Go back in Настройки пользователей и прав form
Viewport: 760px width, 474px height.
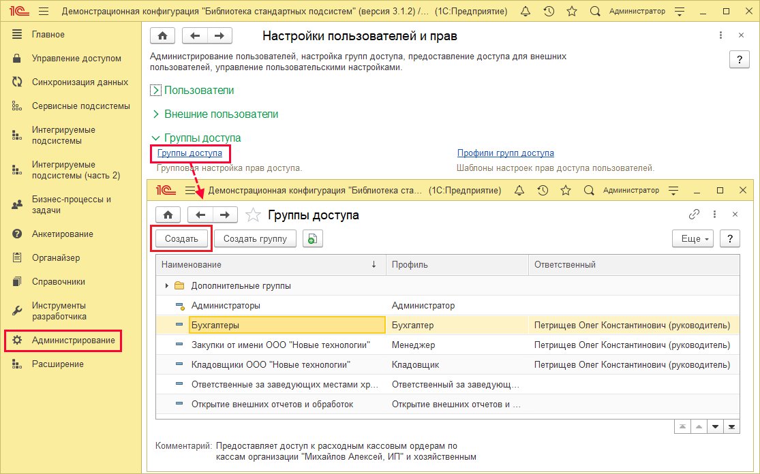pyautogui.click(x=195, y=35)
